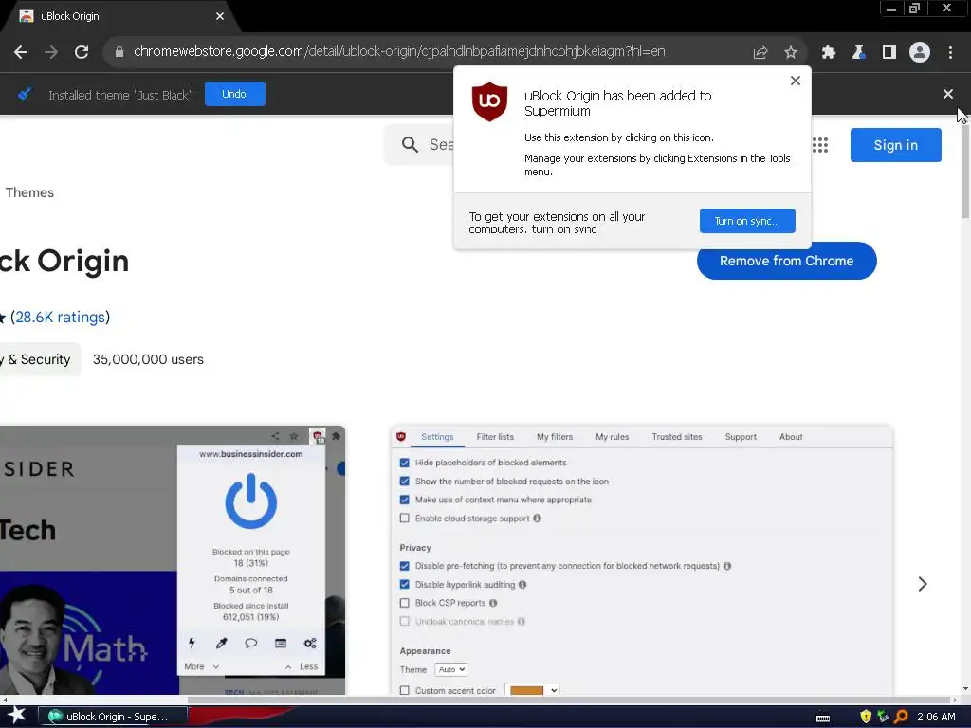Image resolution: width=971 pixels, height=728 pixels.
Task: Open the taskbar star start button
Action: point(16,716)
